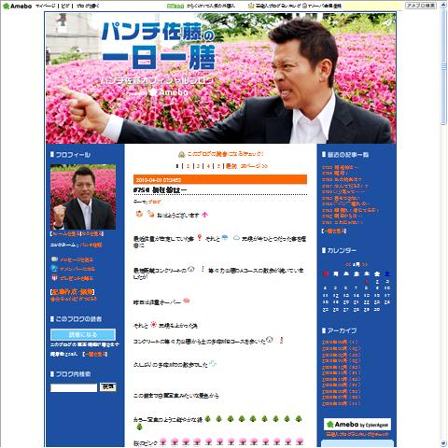Screen dimensions: 448x448
Task: Click the browser vertical scrollbar down arrow
Action: click(443, 443)
